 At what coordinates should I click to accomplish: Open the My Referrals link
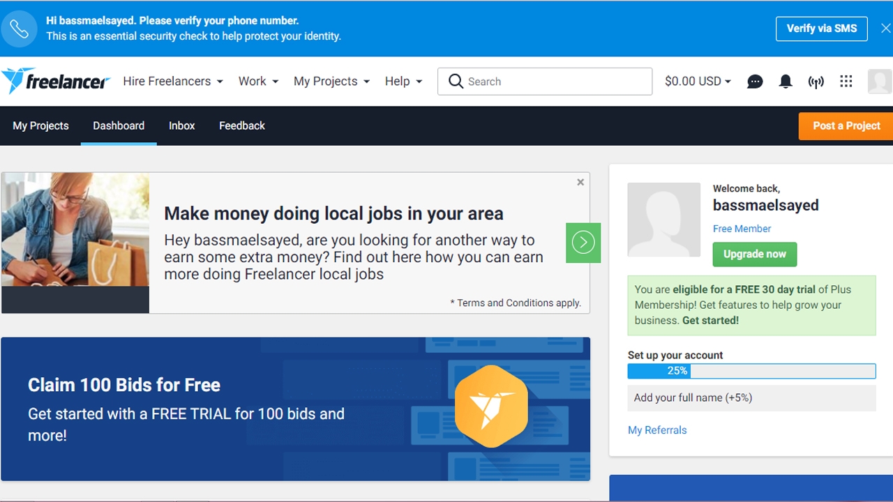pyautogui.click(x=657, y=430)
